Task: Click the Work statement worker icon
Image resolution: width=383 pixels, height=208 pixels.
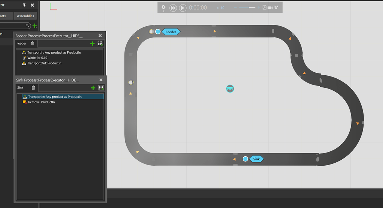Action: click(24, 58)
